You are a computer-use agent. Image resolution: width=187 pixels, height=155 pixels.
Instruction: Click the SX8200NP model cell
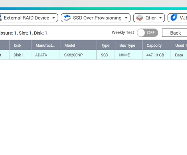78,55
